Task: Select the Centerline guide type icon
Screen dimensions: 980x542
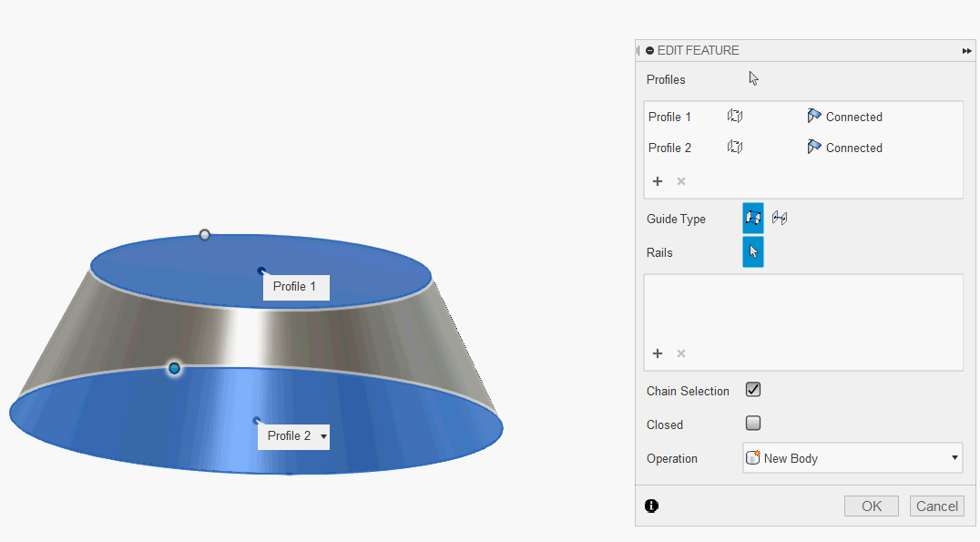Action: [780, 218]
